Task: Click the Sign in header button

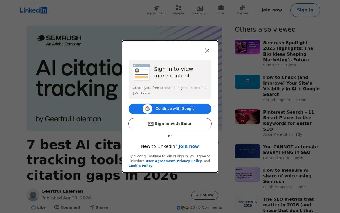Action: [305, 10]
